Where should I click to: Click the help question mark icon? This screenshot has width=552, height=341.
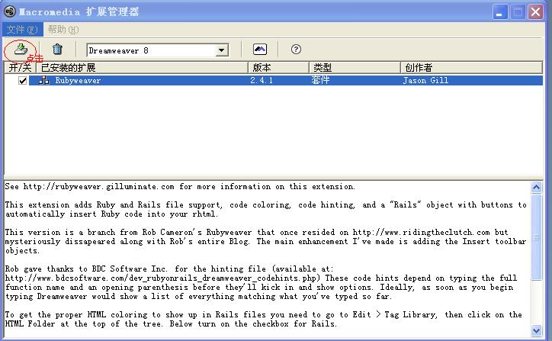(296, 50)
